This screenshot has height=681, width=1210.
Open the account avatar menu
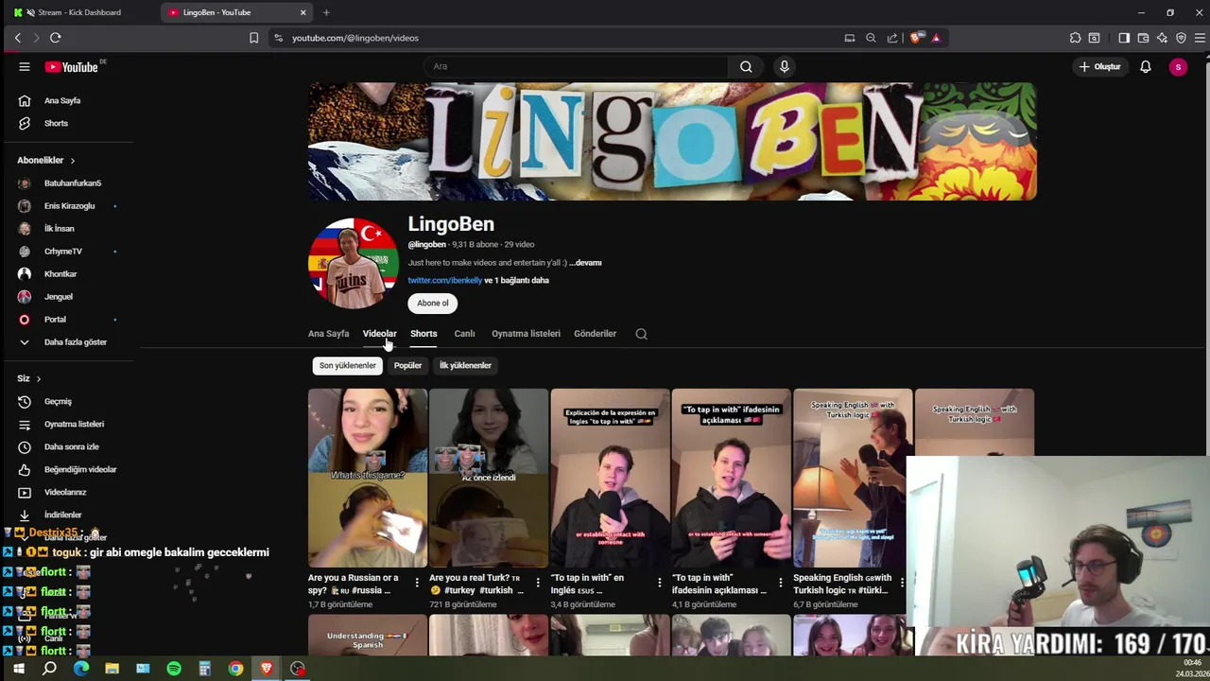[1178, 66]
